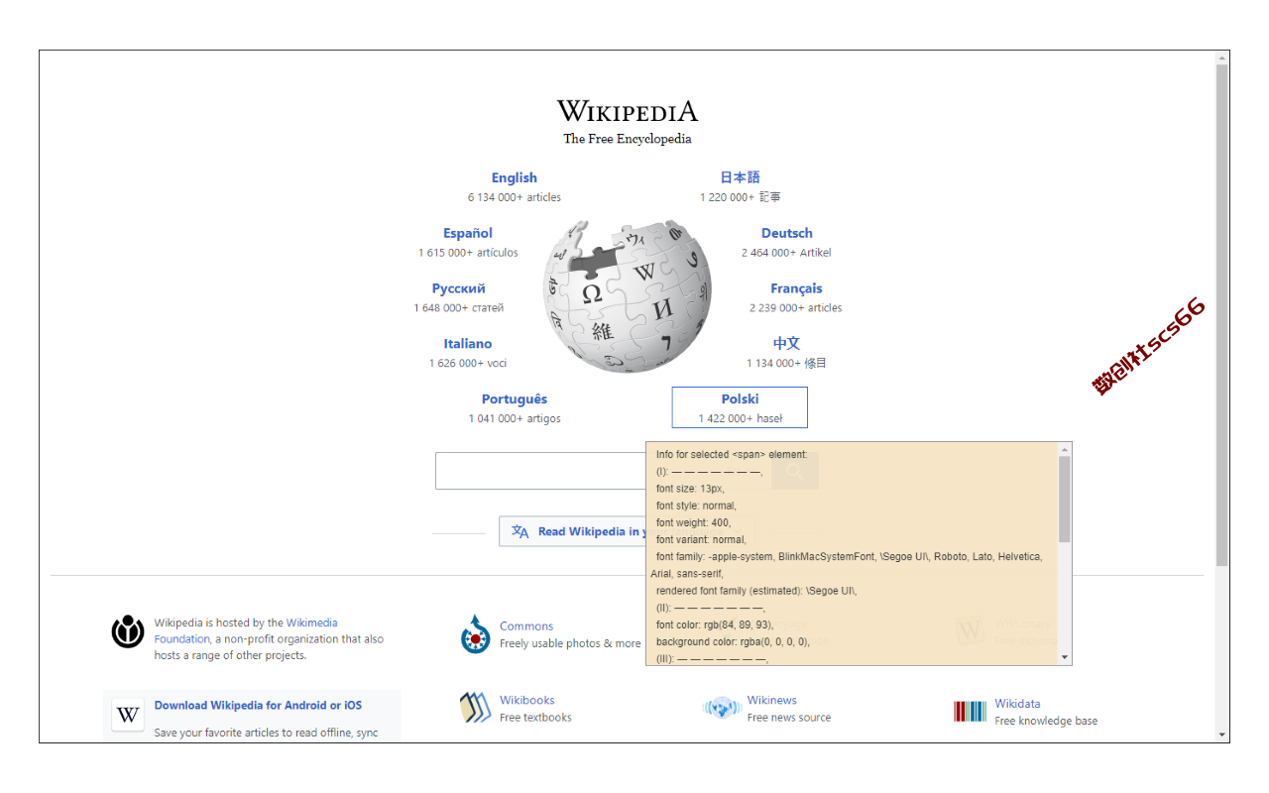Open the Polski Wikipedia link
The width and height of the screenshot is (1269, 793).
[x=741, y=399]
